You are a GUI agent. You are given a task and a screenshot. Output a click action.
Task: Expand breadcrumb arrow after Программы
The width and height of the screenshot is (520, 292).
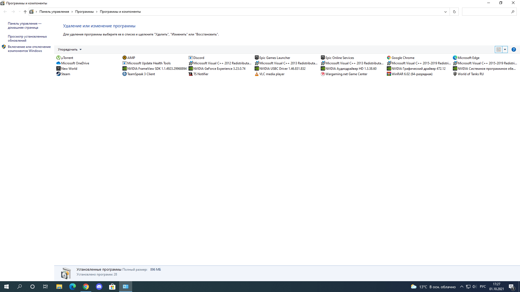[97, 12]
